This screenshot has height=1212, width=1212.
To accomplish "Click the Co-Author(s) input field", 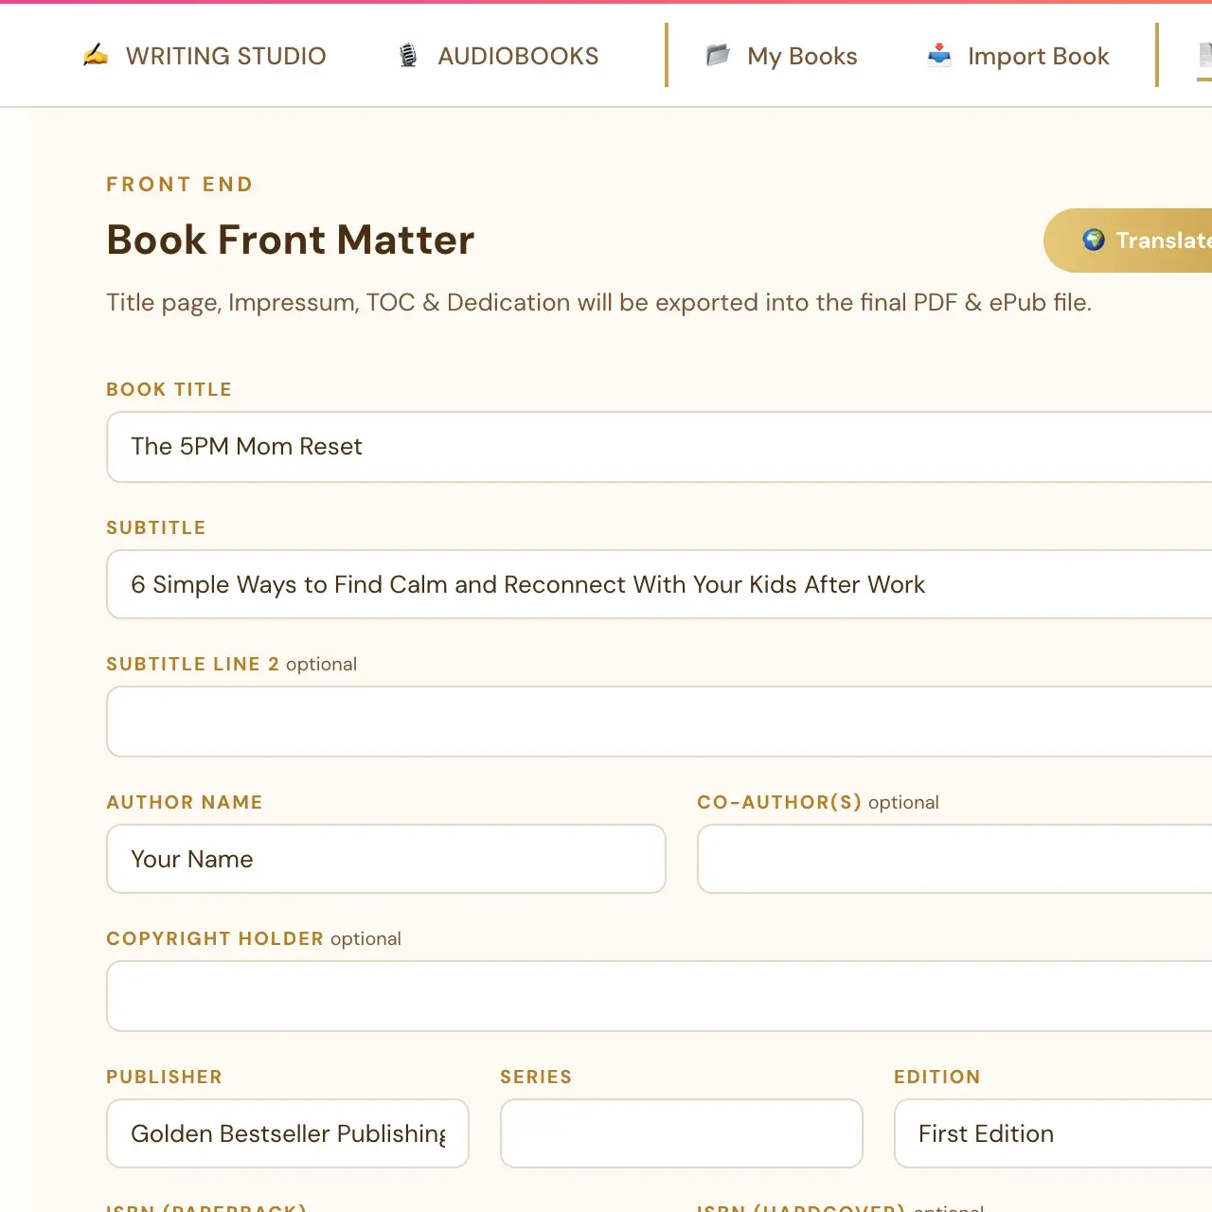I will click(x=954, y=859).
